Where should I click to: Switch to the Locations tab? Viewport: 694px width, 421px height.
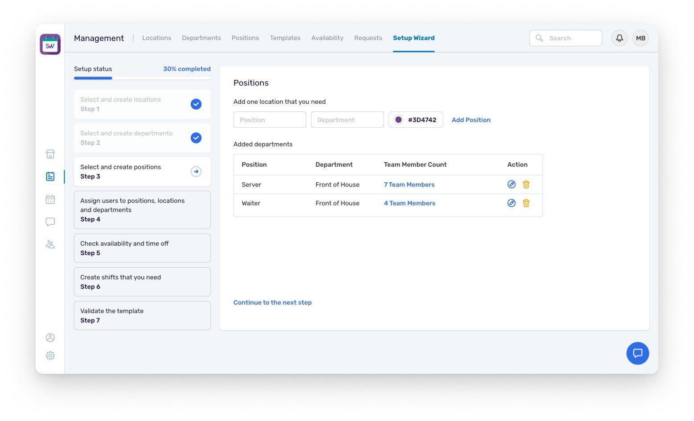click(156, 38)
